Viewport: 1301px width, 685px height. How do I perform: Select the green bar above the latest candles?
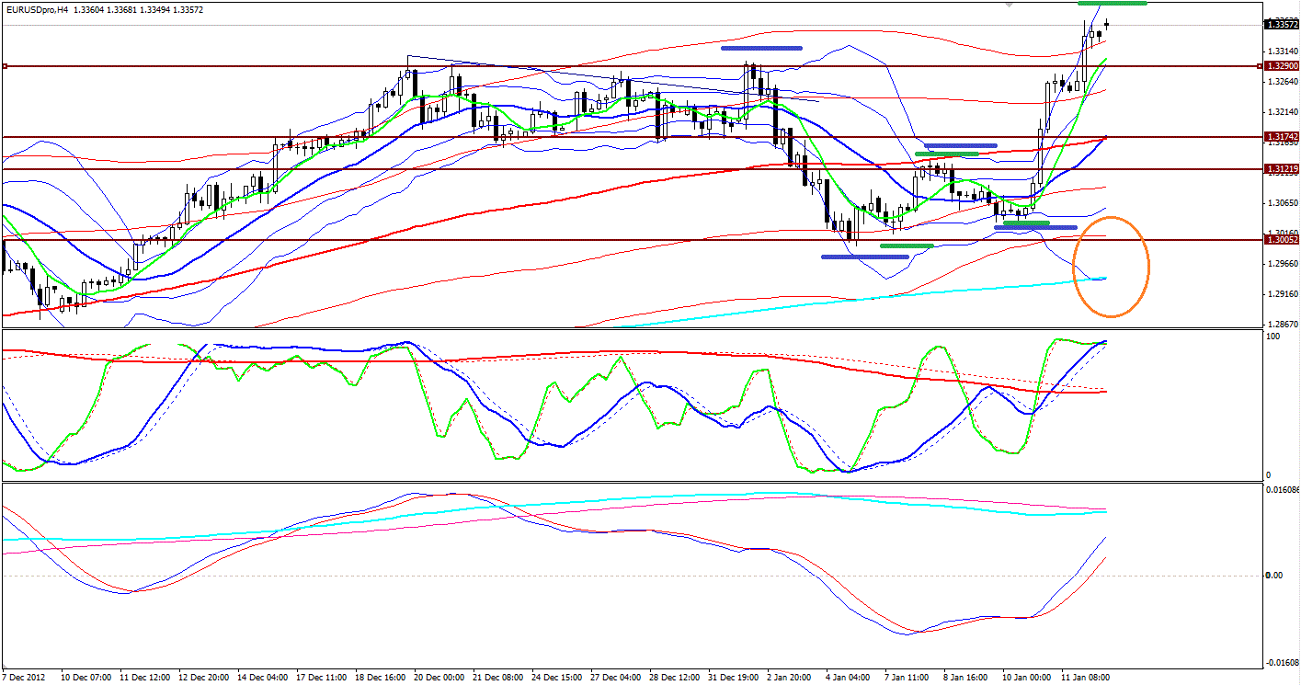[1112, 4]
